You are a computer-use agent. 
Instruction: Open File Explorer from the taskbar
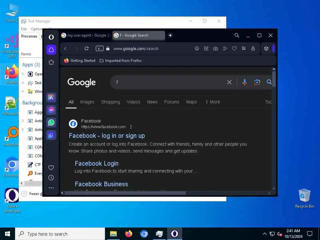click(113, 234)
